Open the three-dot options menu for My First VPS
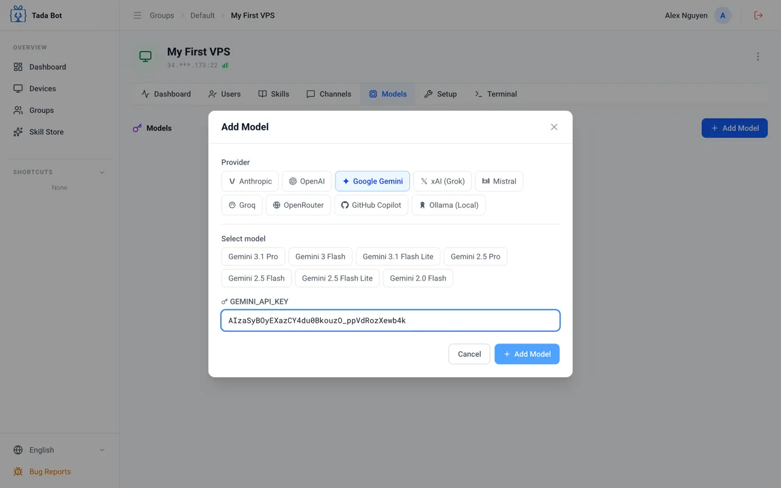Viewport: 781px width, 488px height. point(758,57)
